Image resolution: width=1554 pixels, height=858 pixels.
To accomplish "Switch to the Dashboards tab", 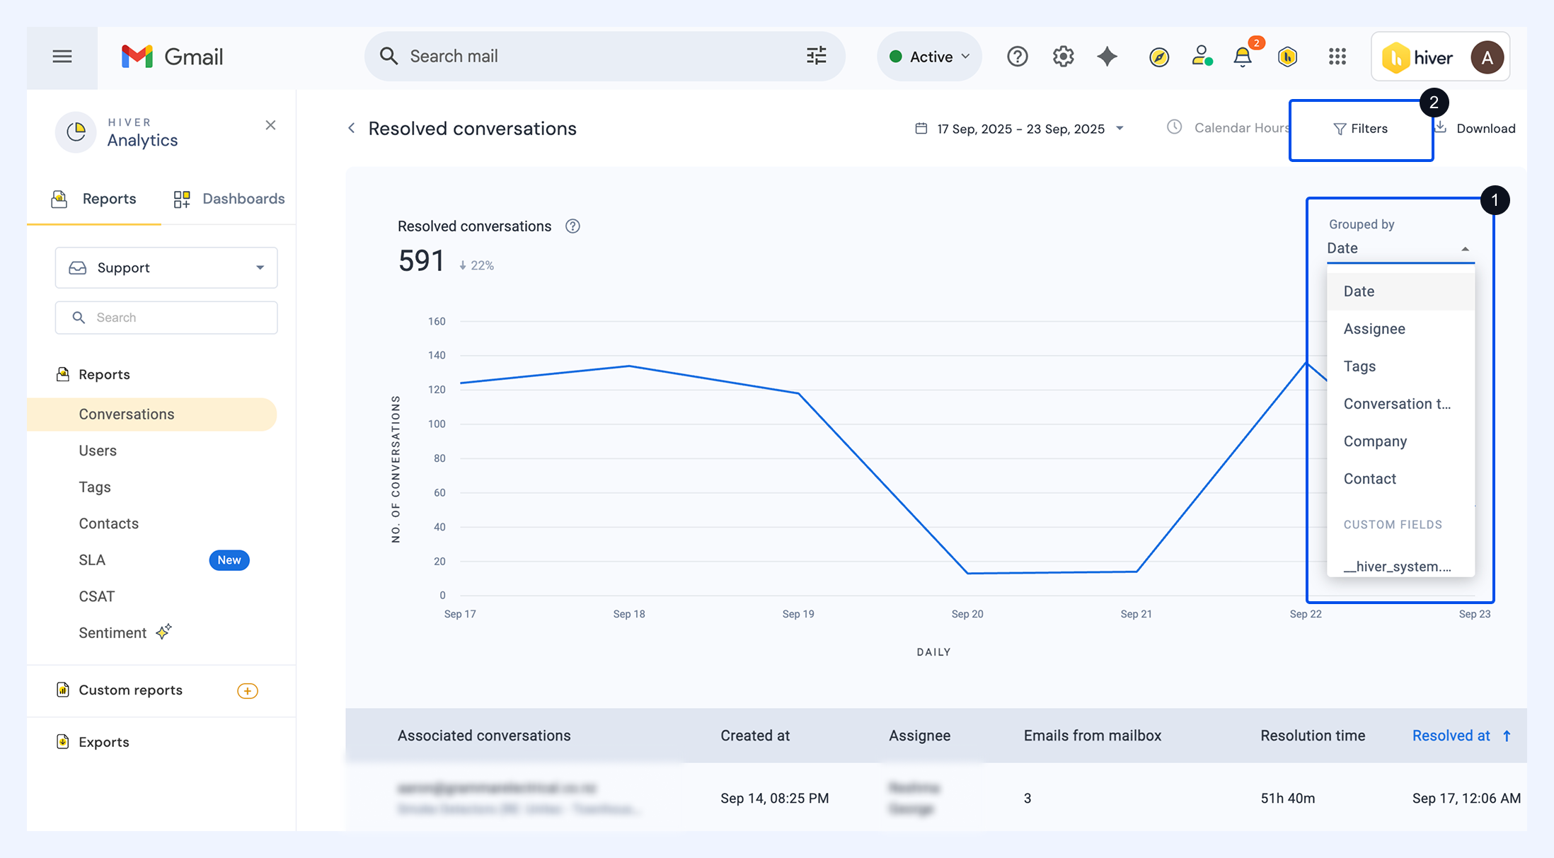I will [x=229, y=199].
